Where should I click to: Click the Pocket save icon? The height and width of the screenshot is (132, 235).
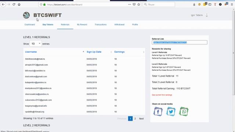tap(134, 4)
